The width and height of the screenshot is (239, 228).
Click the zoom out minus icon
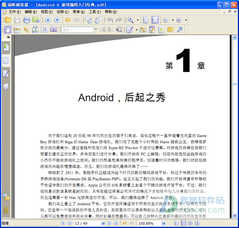click(x=166, y=20)
